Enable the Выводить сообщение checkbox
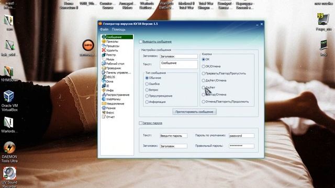Screen dimensions: 335x188 [141, 42]
